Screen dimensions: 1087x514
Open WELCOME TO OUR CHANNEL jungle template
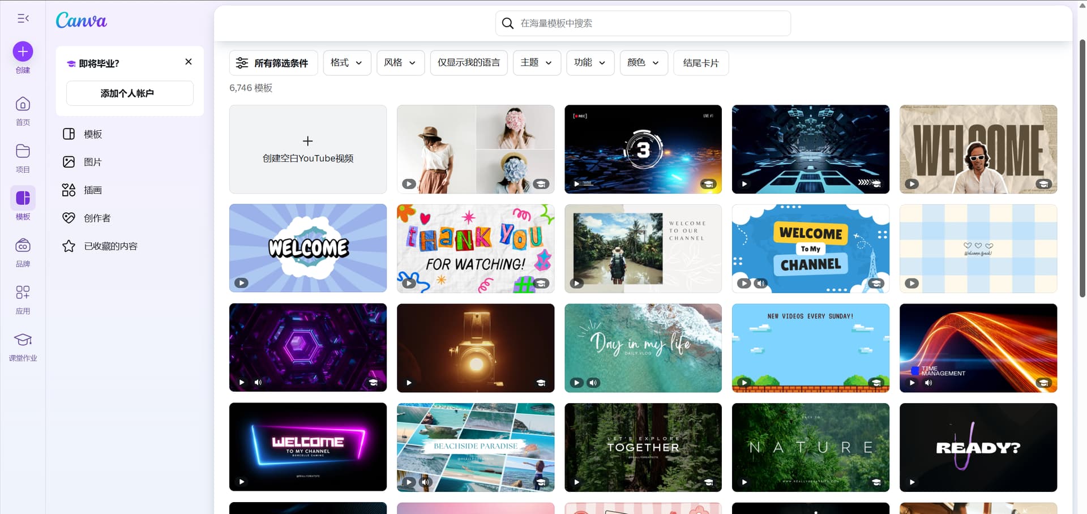tap(643, 249)
